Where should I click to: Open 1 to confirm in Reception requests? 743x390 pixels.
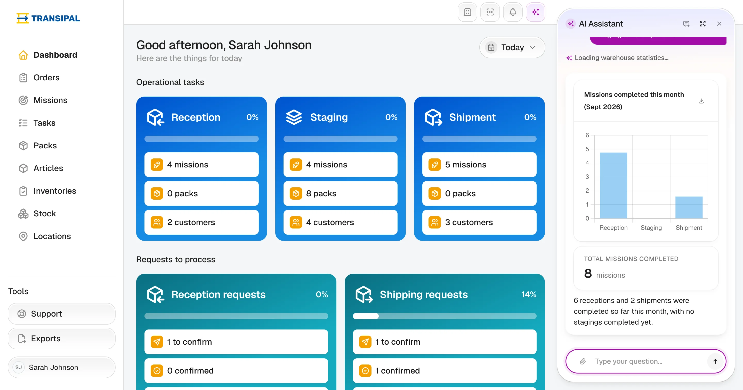236,342
